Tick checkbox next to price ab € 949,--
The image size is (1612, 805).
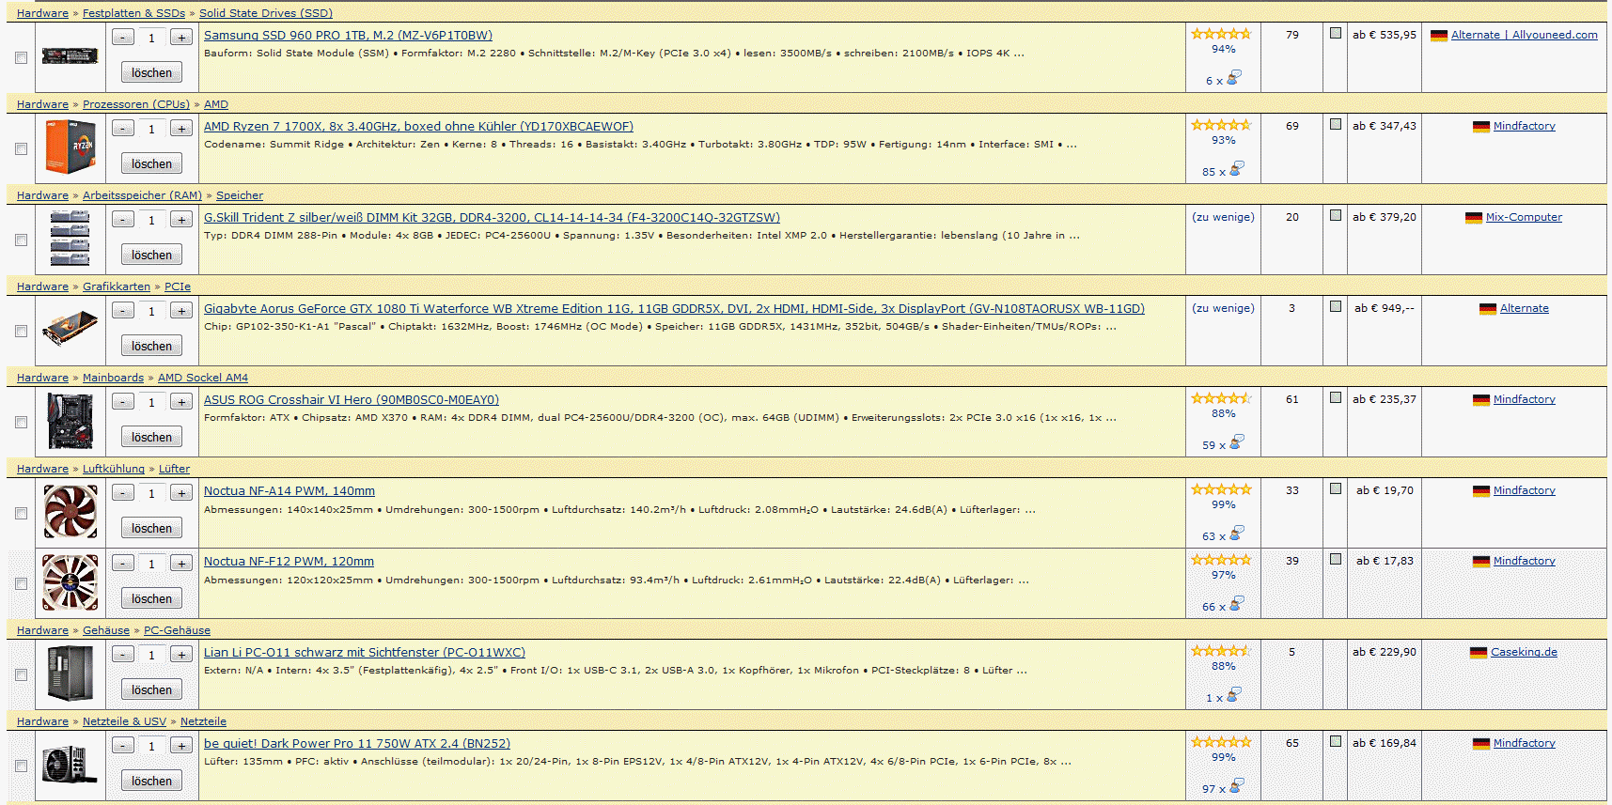click(1335, 306)
